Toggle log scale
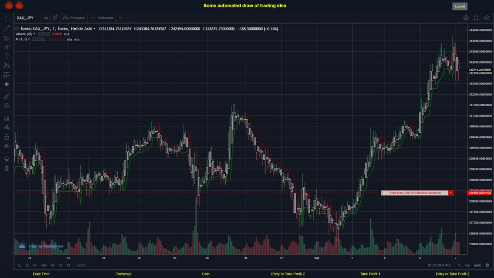The image size is (494, 278). click(467, 265)
